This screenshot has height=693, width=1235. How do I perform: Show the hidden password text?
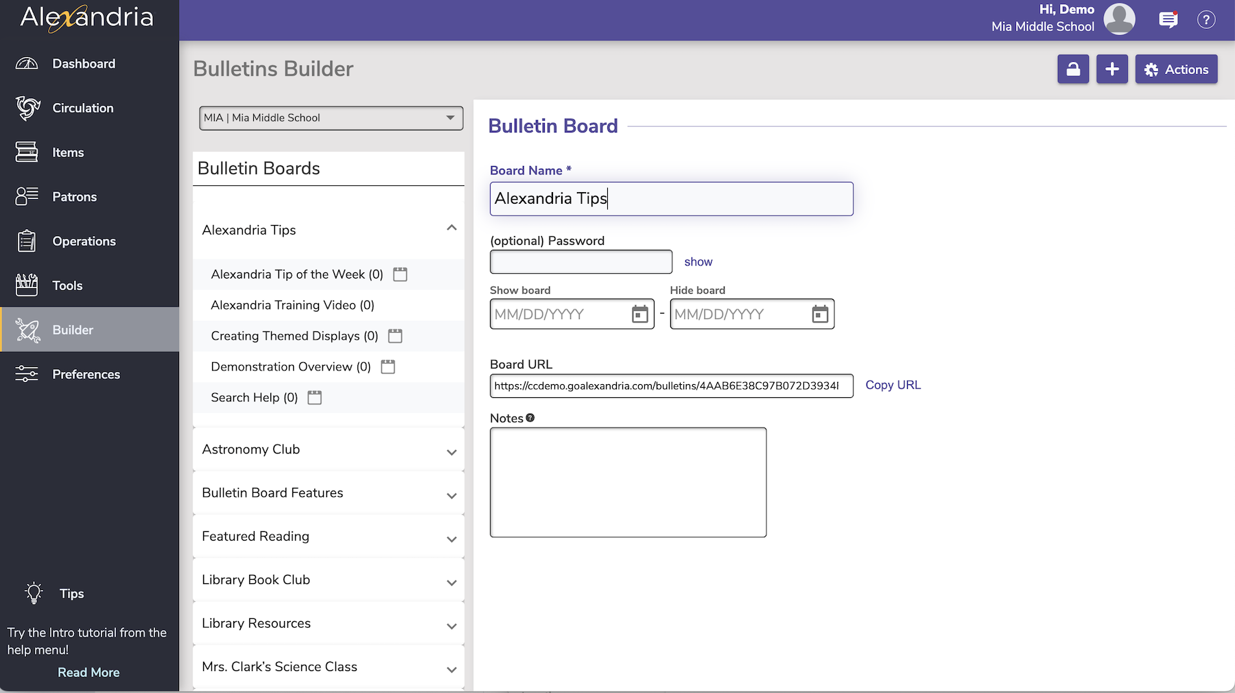698,261
